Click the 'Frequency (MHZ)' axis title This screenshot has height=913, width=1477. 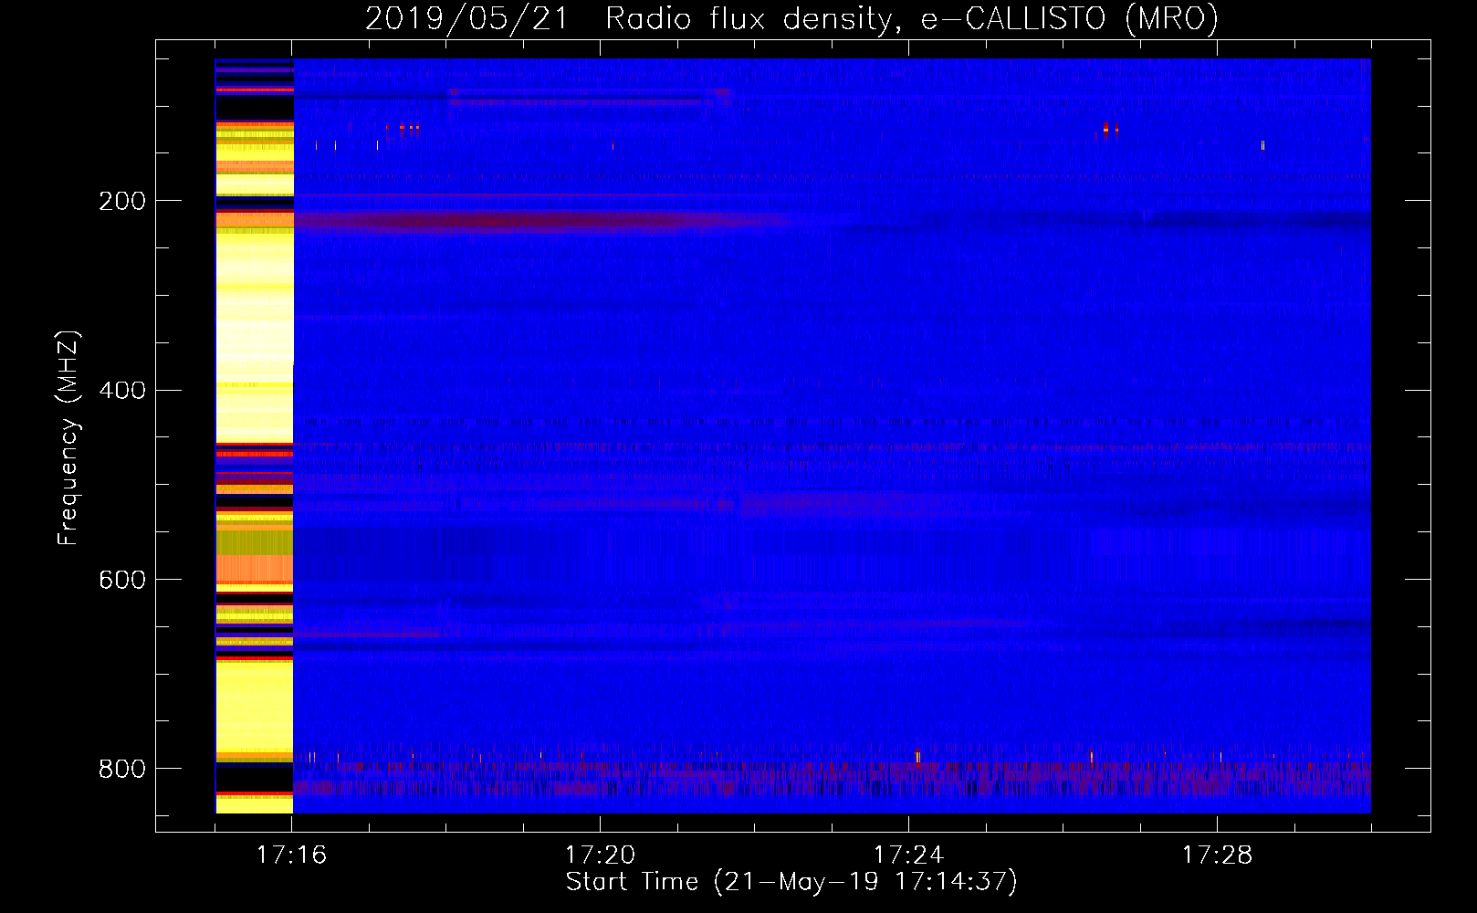point(69,438)
